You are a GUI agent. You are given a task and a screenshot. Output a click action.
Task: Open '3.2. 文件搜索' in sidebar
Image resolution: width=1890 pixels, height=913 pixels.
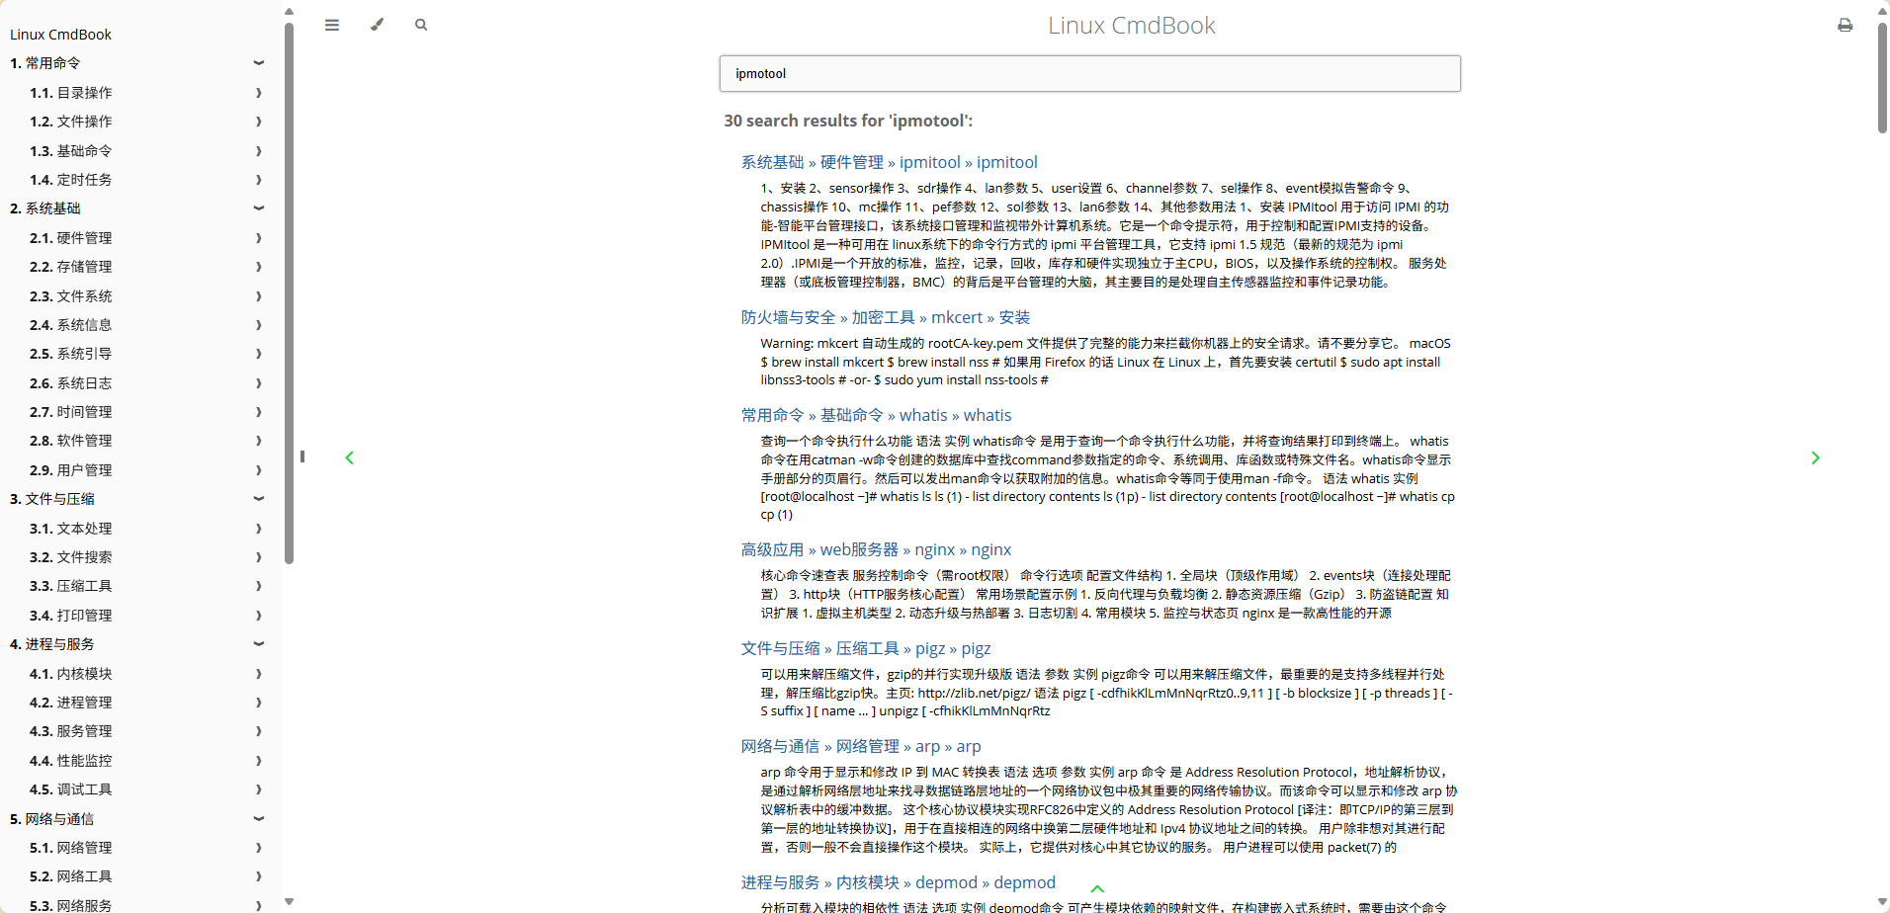[x=71, y=557]
